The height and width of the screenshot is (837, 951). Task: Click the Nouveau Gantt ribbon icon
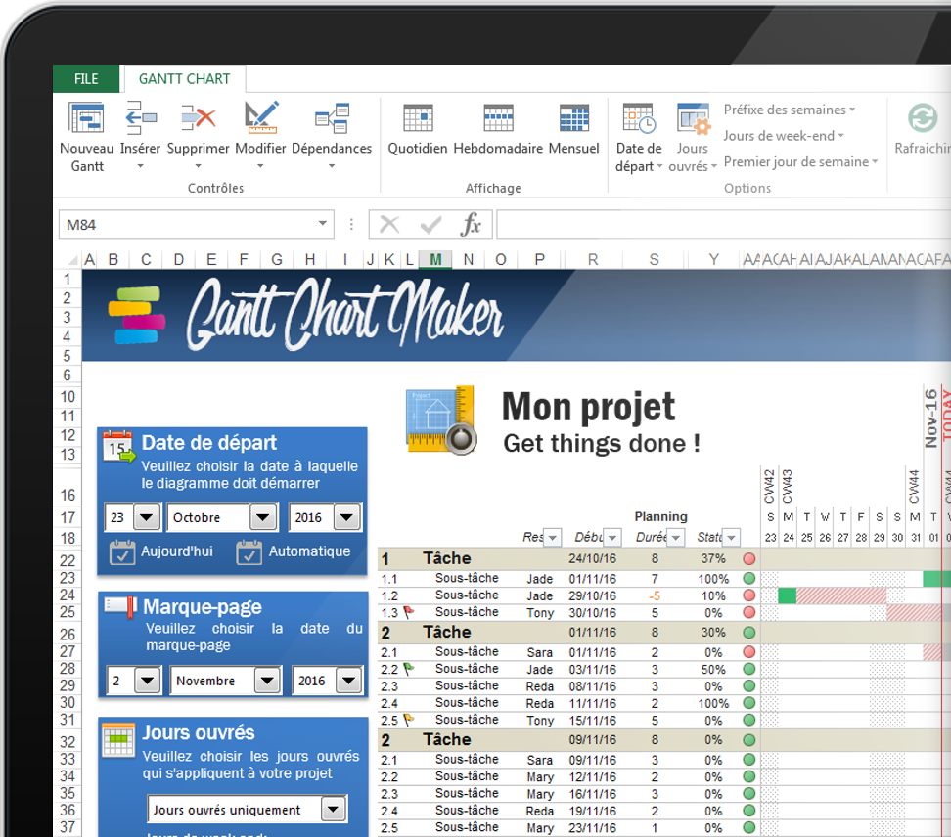(86, 118)
